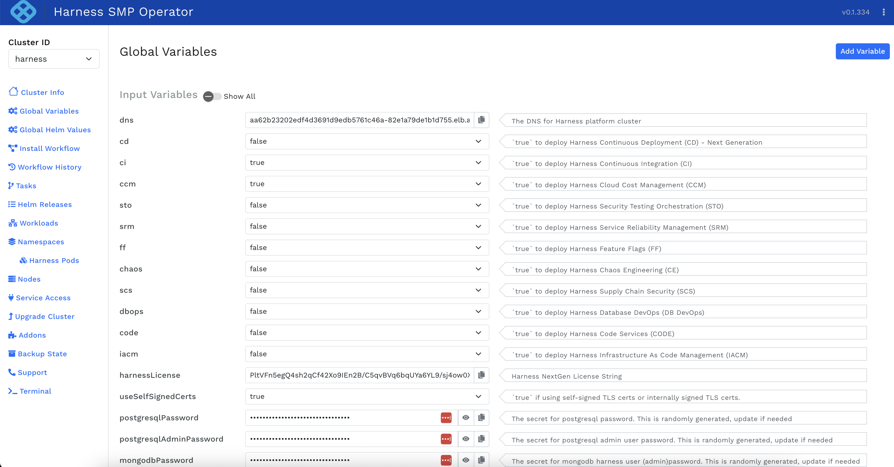Reveal the postgresqlPassword with eye icon
The height and width of the screenshot is (467, 894).
coord(466,418)
